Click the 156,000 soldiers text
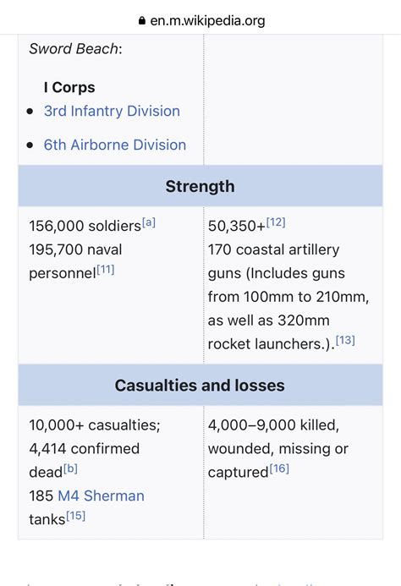The height and width of the screenshot is (586, 401). point(85,226)
